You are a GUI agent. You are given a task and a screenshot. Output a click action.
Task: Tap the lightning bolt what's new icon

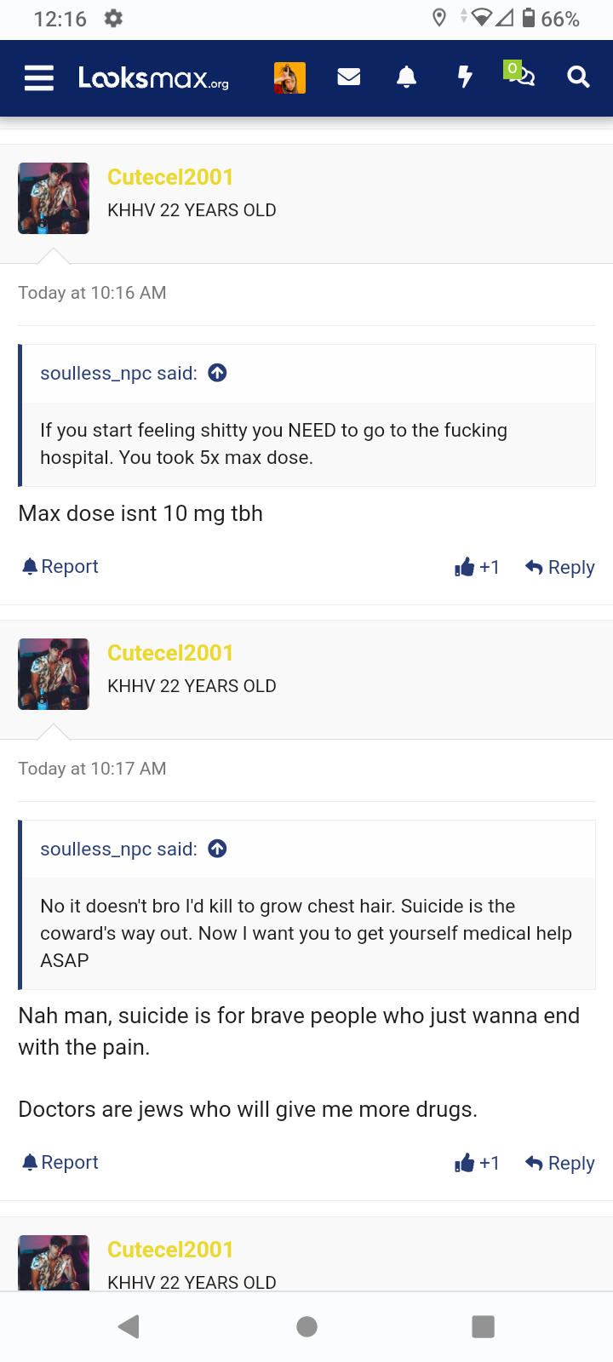465,77
